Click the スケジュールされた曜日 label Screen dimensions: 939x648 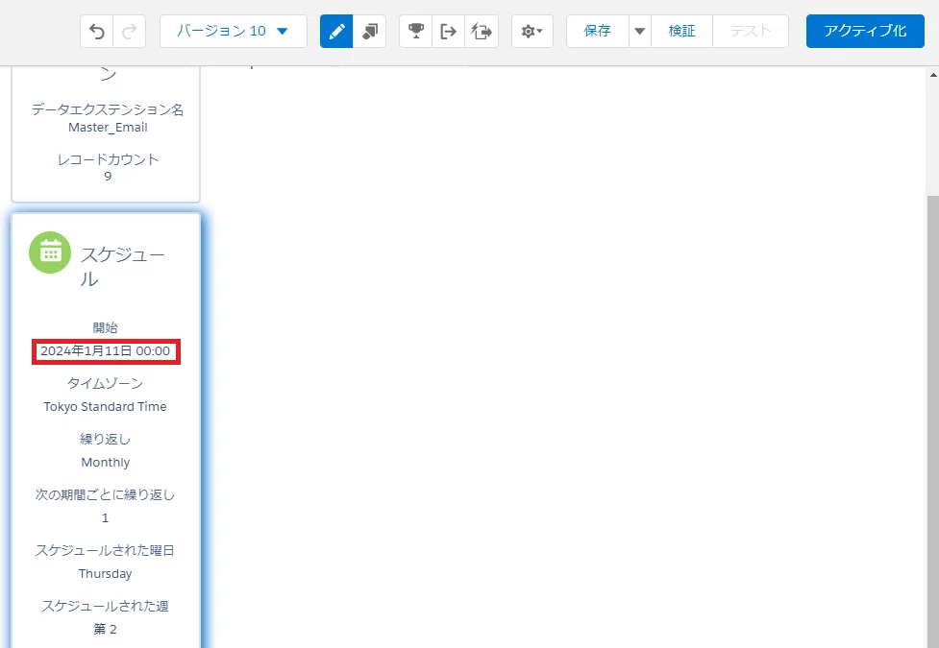[x=106, y=550]
